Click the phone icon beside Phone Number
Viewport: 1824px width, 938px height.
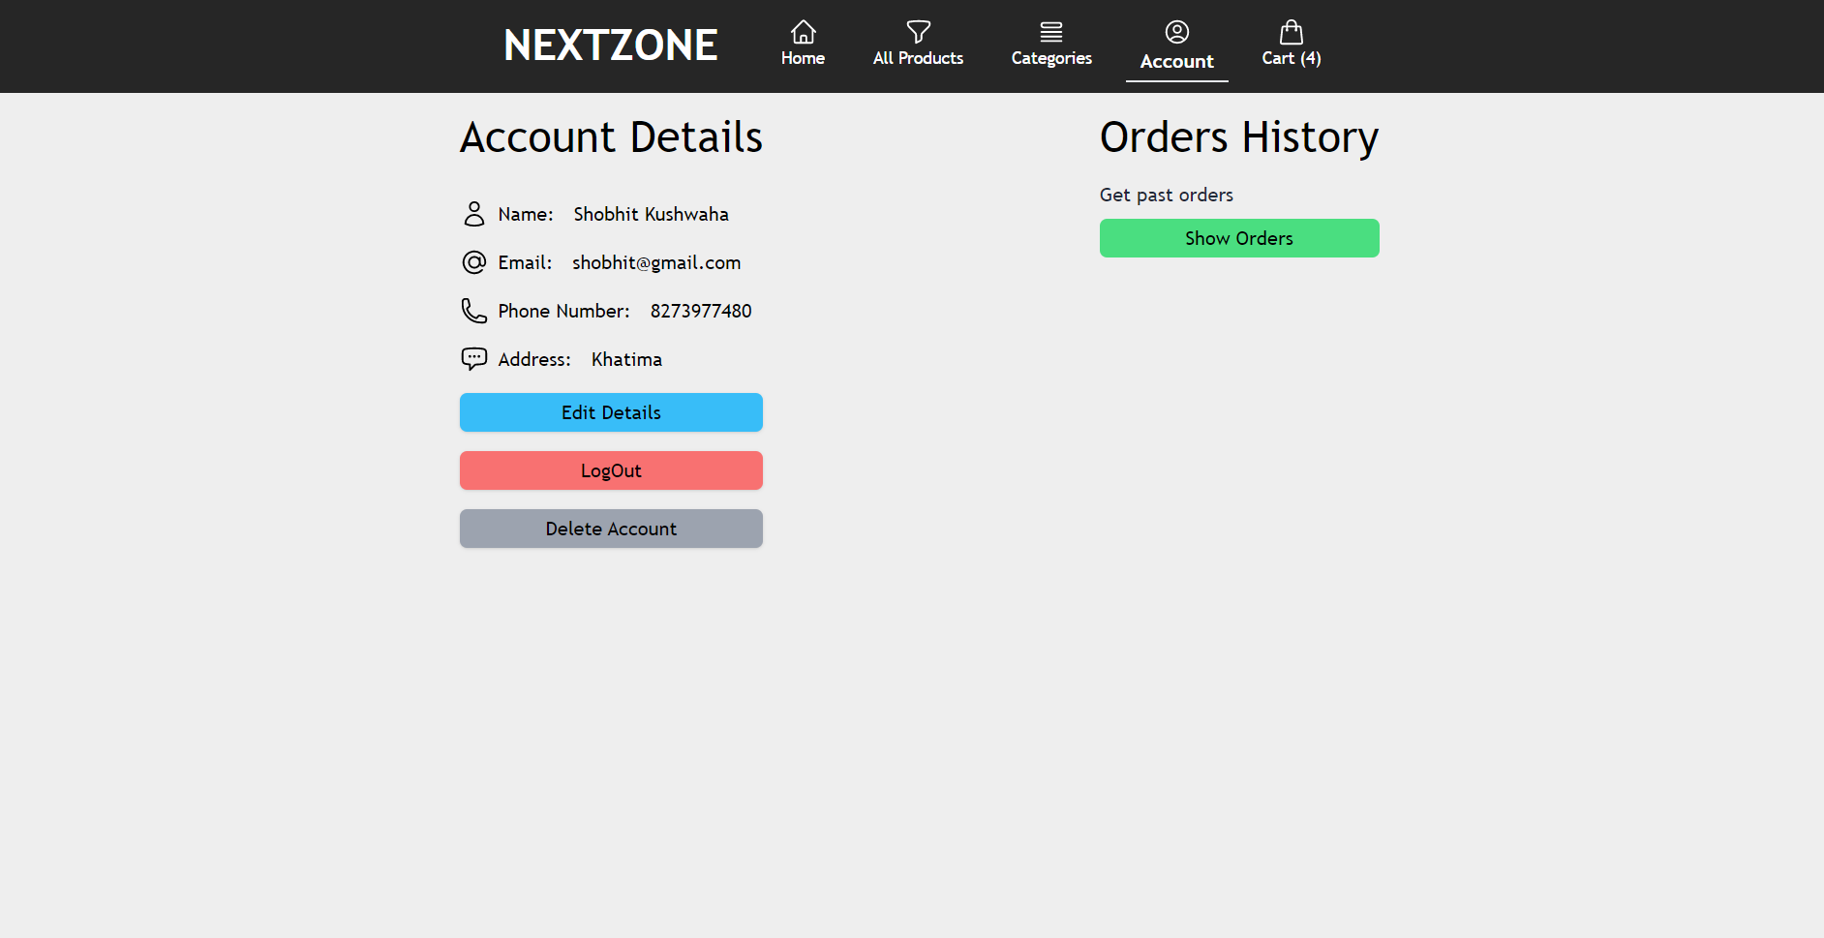click(x=473, y=311)
